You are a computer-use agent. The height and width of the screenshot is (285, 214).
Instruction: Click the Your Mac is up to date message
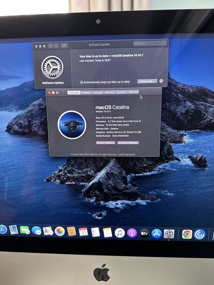click(x=111, y=56)
